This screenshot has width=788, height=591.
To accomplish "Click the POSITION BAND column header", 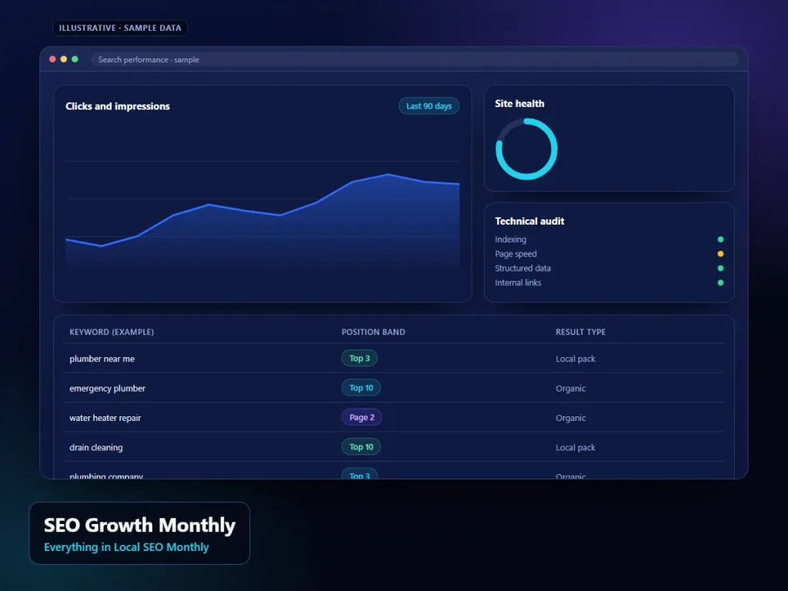I will coord(373,332).
